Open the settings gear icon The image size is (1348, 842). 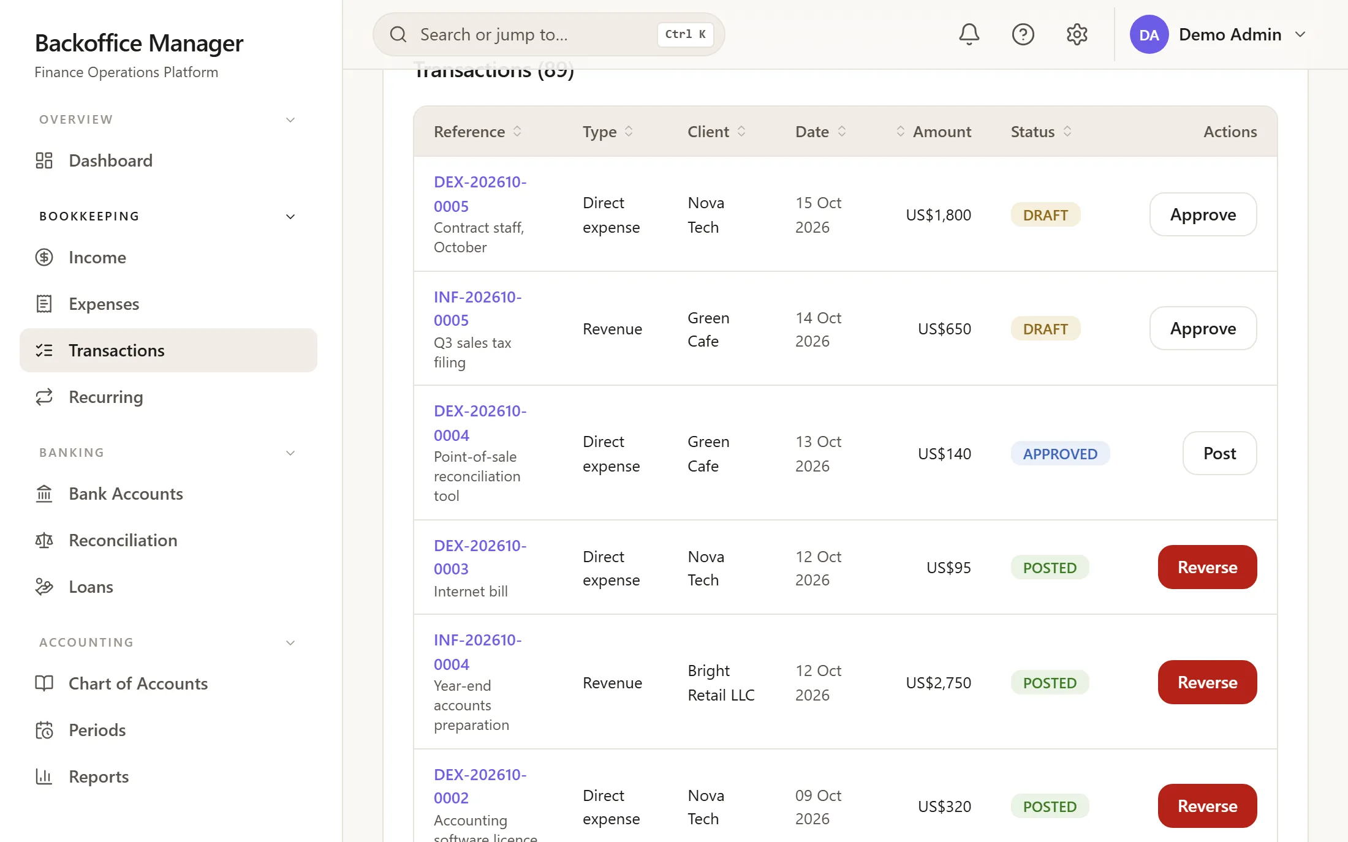(1077, 34)
